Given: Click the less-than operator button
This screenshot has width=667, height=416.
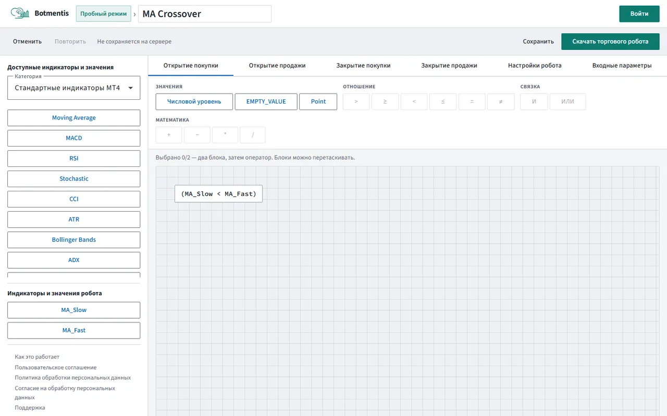Looking at the screenshot, I should (x=414, y=101).
